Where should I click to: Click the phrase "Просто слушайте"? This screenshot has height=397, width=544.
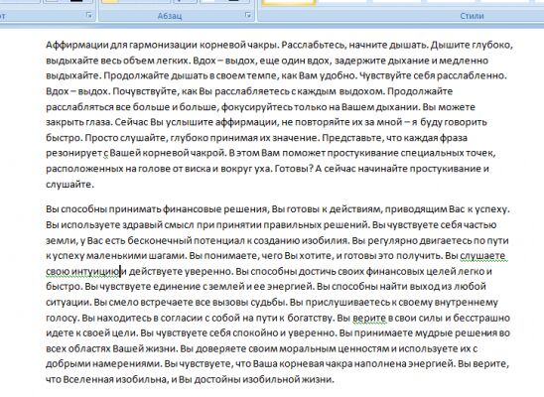126,138
